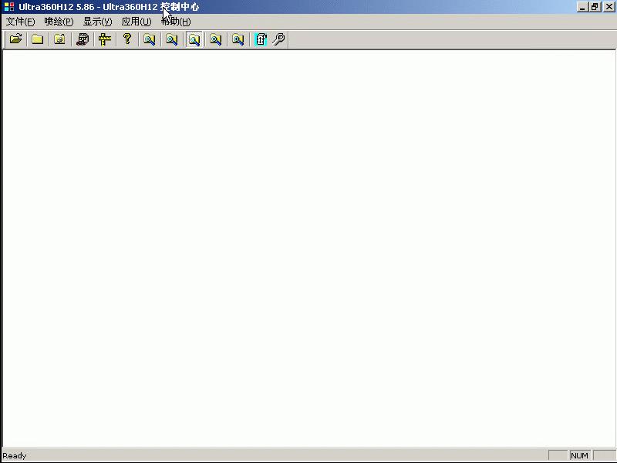Image resolution: width=617 pixels, height=463 pixels.
Task: Click the cyan up-down arrow document icon
Action: [x=261, y=39]
